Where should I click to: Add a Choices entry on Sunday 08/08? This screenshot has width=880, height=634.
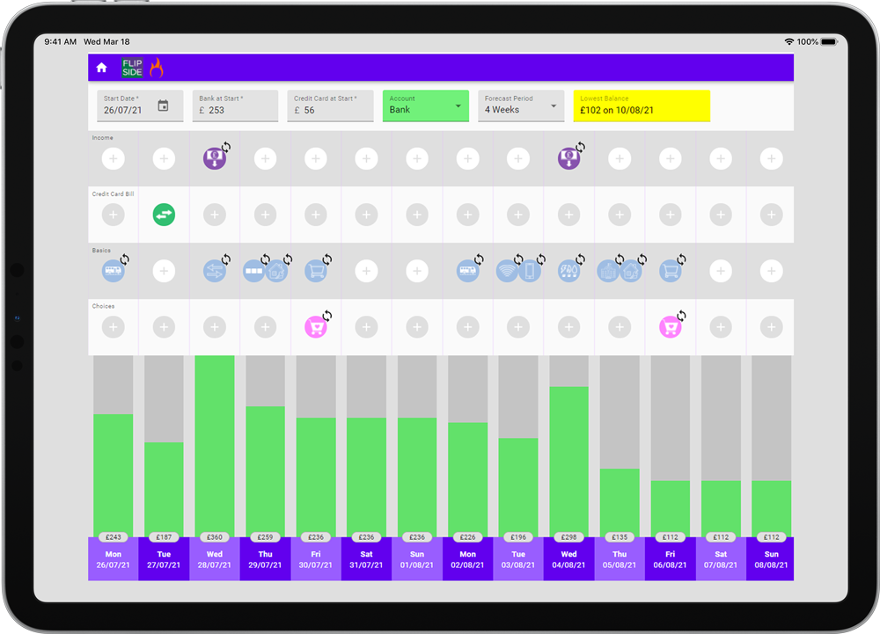coord(771,327)
